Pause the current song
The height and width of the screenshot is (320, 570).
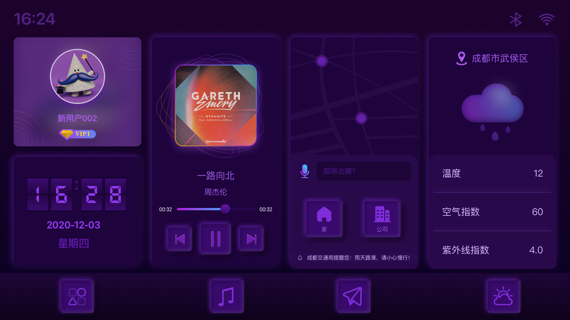click(216, 239)
